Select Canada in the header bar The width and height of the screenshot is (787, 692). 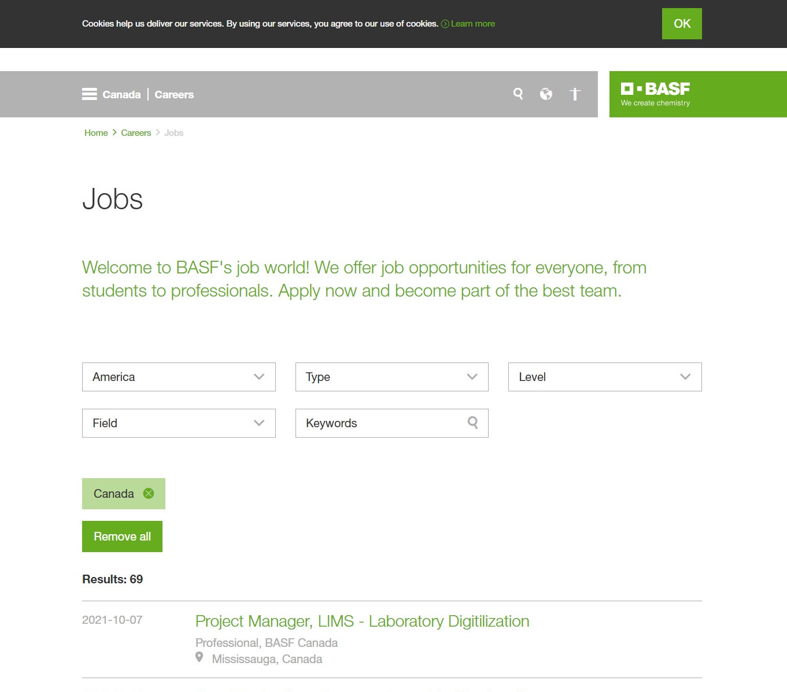coord(121,95)
